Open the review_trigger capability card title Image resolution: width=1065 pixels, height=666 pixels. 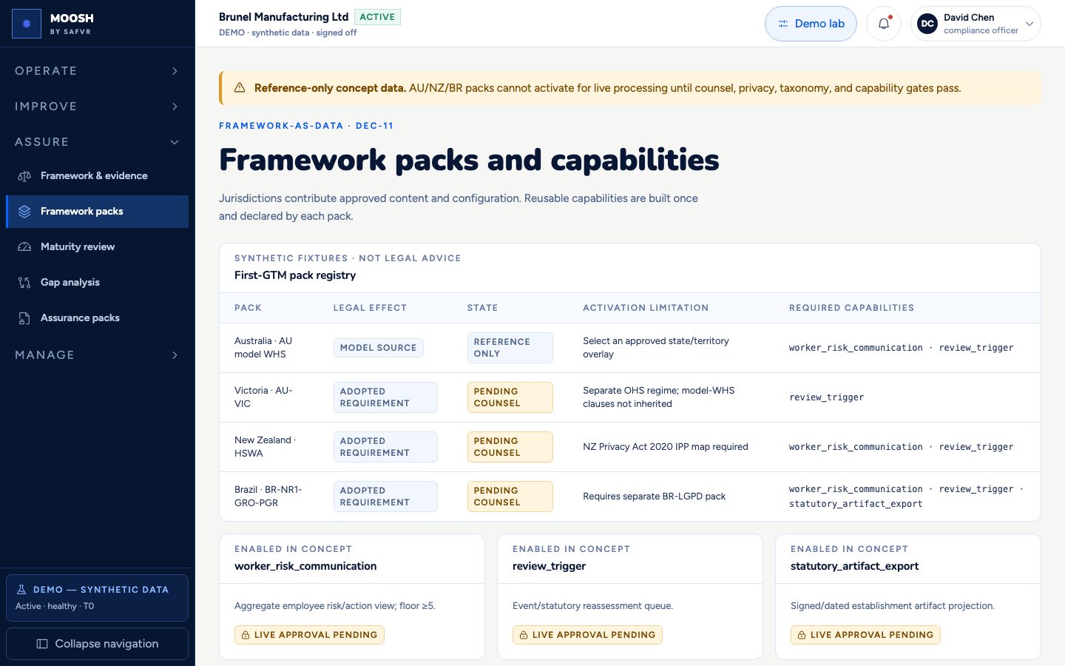[x=549, y=566]
